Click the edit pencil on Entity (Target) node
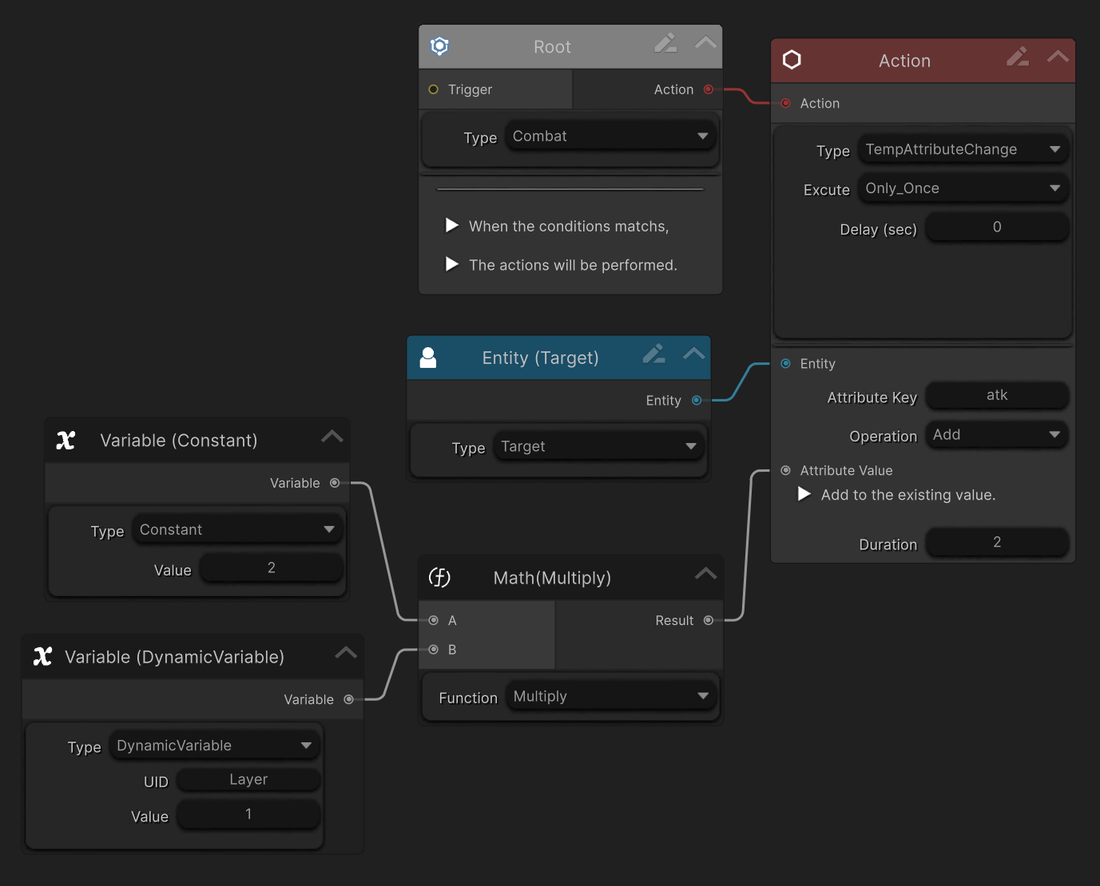 [653, 354]
